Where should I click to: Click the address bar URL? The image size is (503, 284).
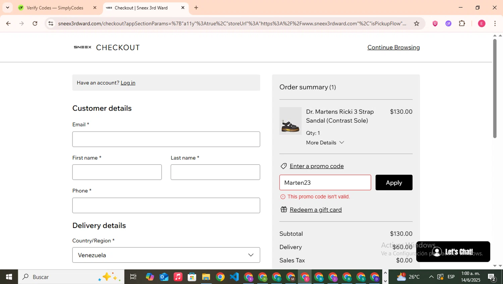pyautogui.click(x=232, y=23)
